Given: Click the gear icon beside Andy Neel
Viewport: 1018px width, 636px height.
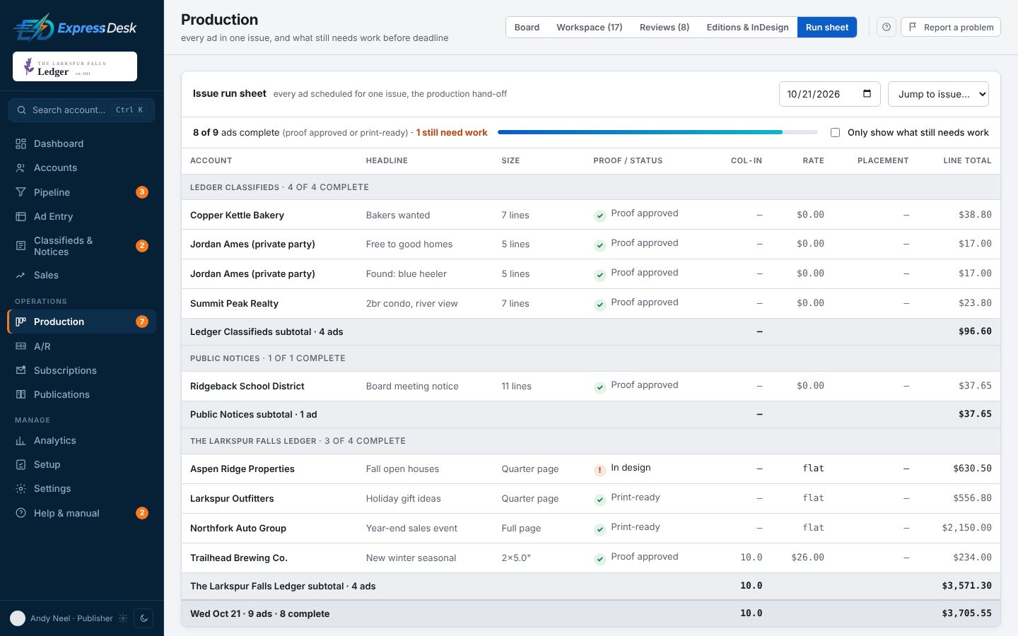Looking at the screenshot, I should 123,618.
